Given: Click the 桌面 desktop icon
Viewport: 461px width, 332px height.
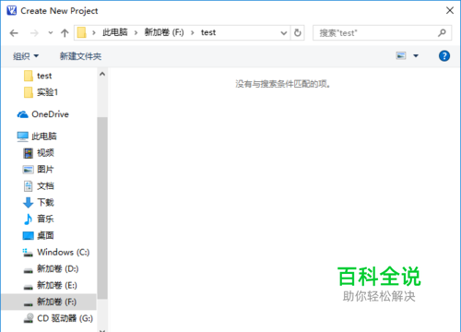Looking at the screenshot, I should point(29,235).
